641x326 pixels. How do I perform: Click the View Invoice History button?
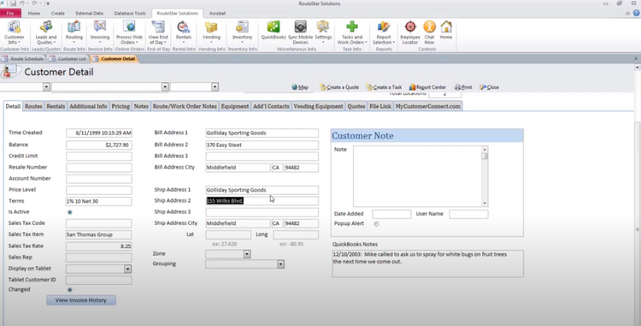pos(81,300)
